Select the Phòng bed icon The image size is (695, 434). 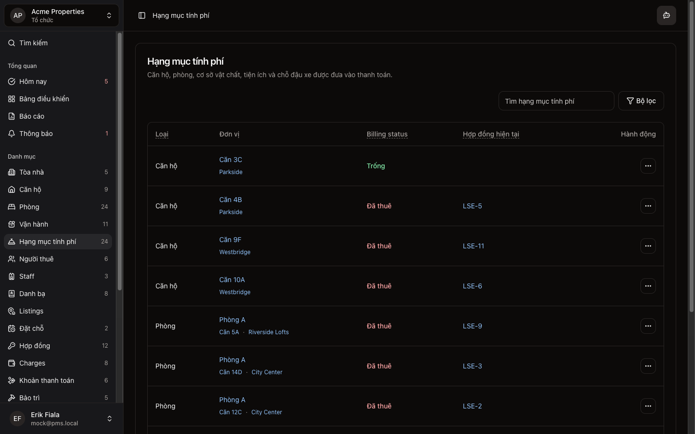(x=12, y=207)
